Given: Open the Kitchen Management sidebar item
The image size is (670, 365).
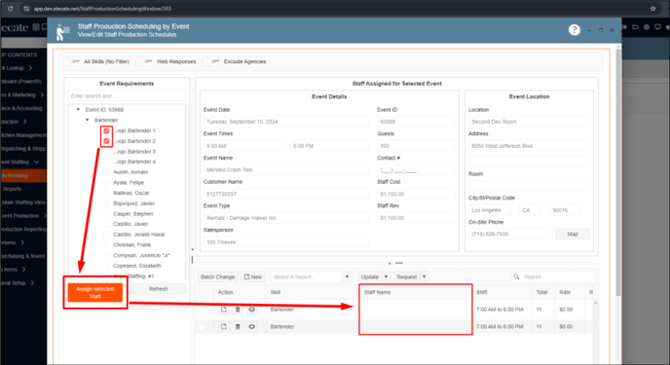Looking at the screenshot, I should click(24, 135).
